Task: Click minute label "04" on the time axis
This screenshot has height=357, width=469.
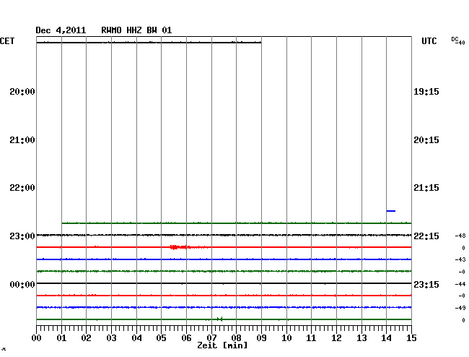Action: tap(136, 338)
